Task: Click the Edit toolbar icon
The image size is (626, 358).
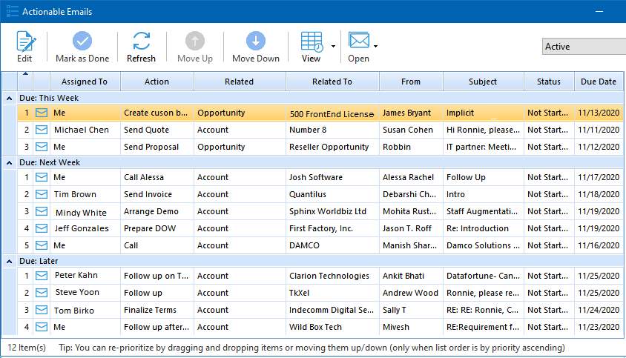Action: tap(24, 42)
